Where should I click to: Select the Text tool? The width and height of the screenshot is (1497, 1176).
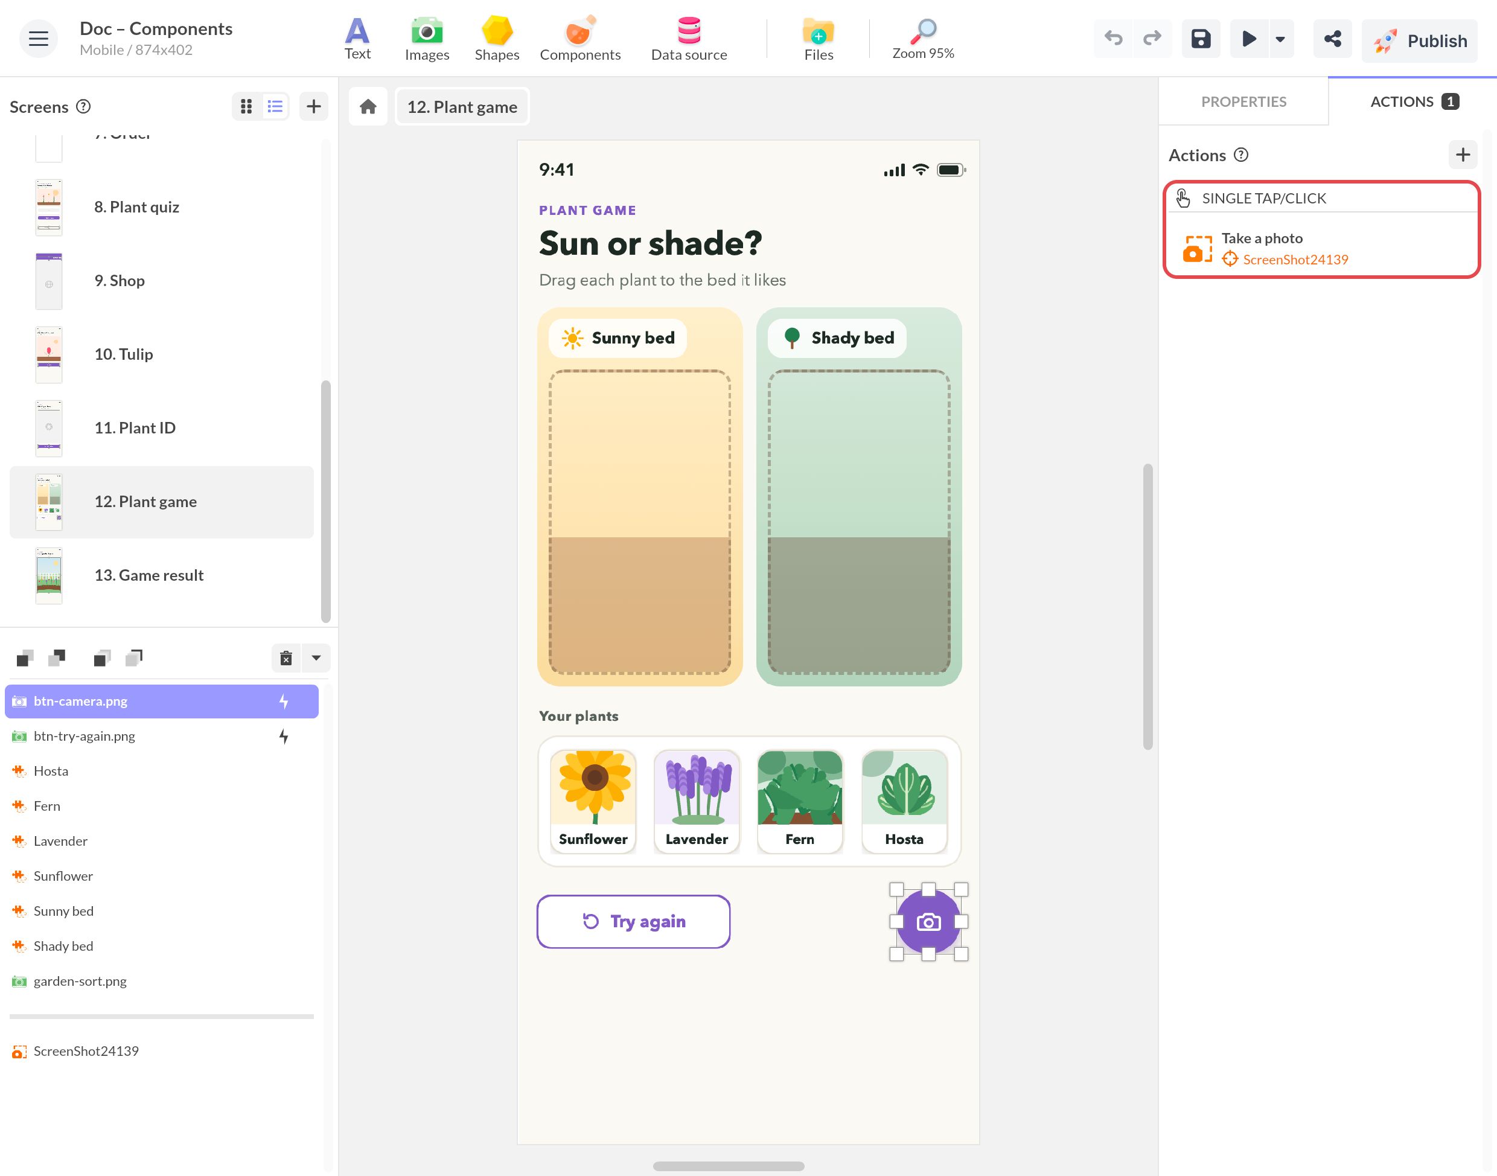point(357,39)
